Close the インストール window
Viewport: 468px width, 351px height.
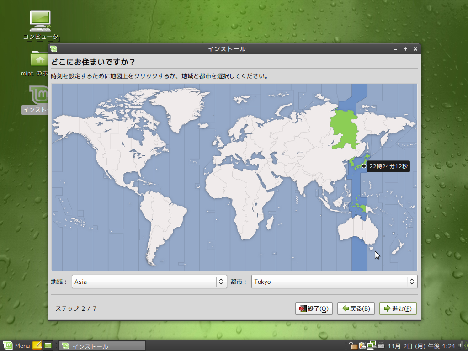415,49
